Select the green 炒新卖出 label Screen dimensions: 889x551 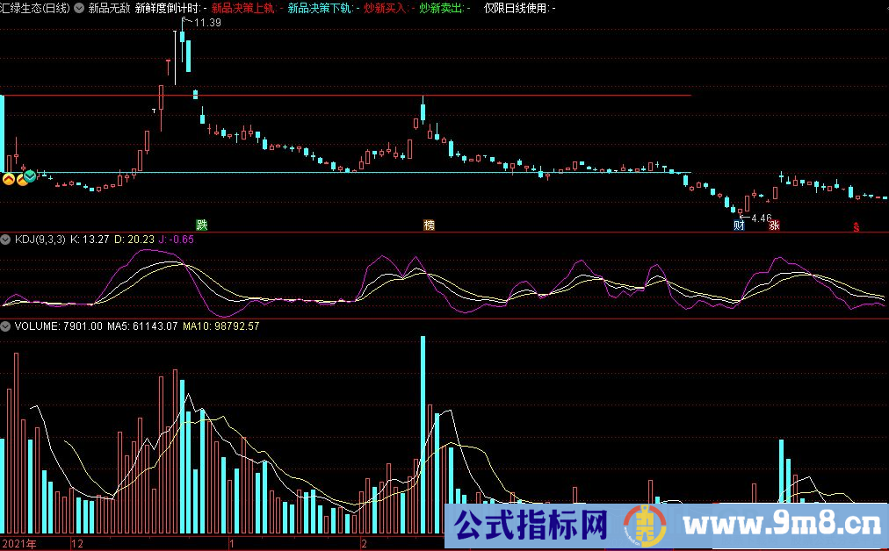tap(441, 8)
